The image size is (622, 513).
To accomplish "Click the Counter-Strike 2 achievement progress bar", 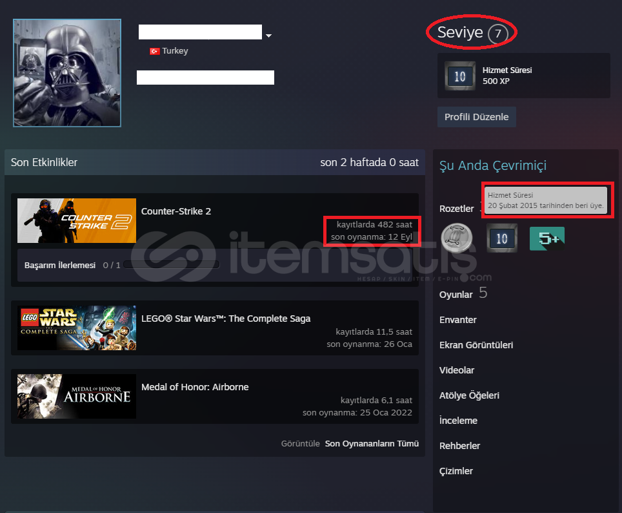I will (172, 265).
